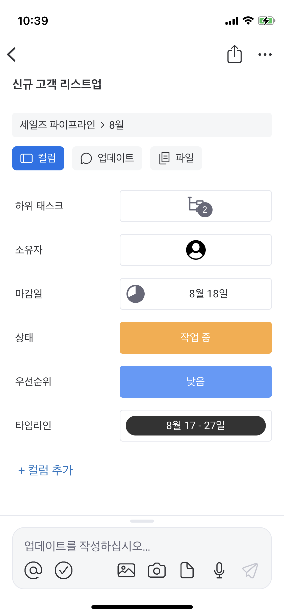Image resolution: width=284 pixels, height=615 pixels.
Task: Attach a document with the file icon
Action: click(187, 570)
